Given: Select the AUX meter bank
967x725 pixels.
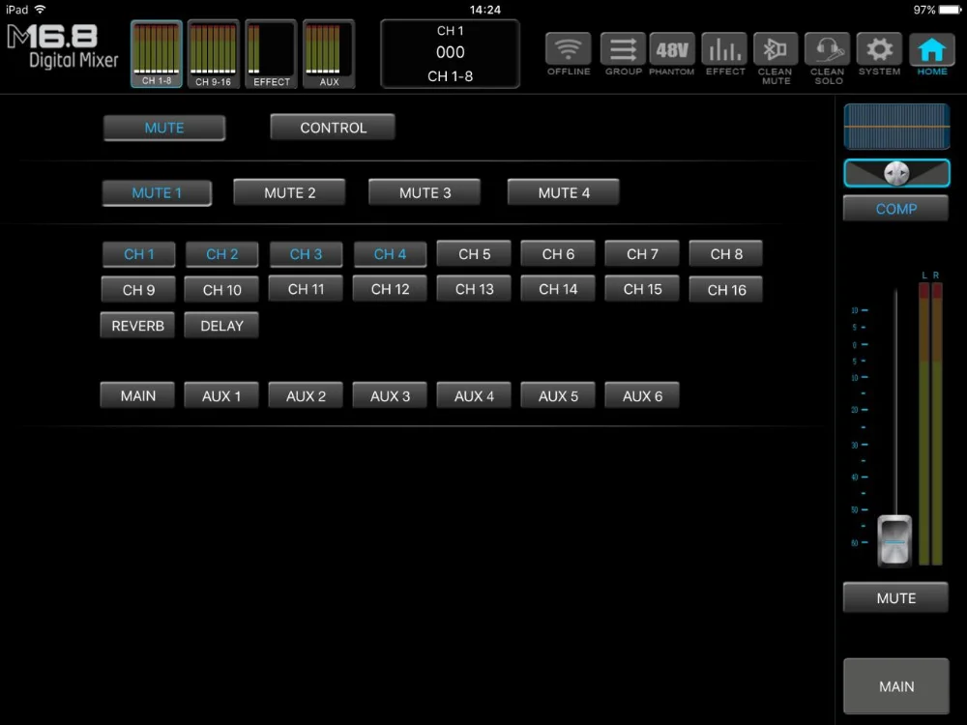Looking at the screenshot, I should tap(329, 53).
